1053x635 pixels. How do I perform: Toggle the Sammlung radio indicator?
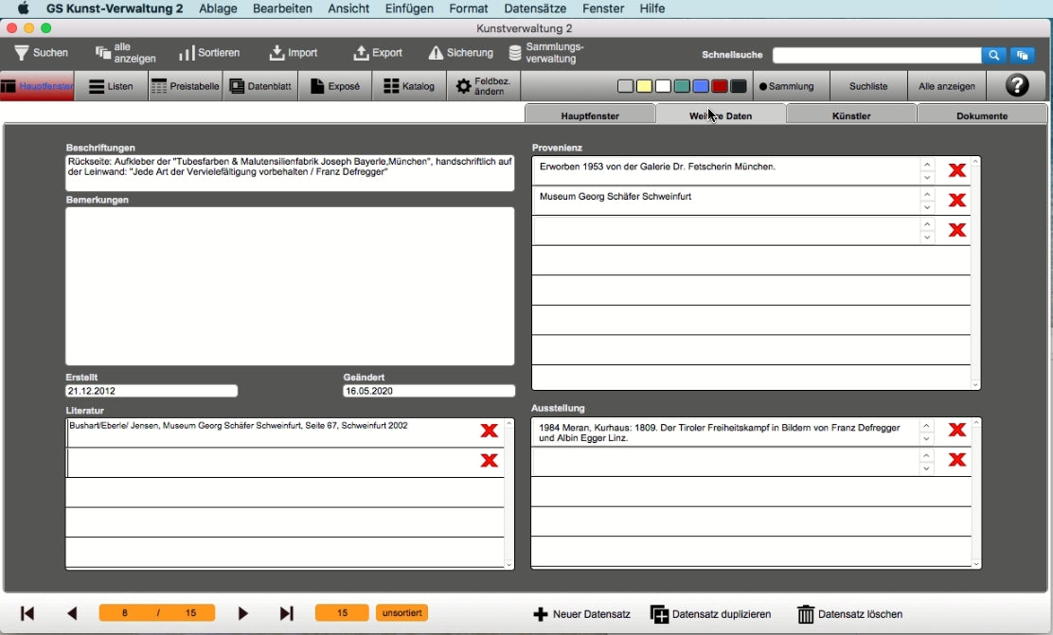point(763,86)
